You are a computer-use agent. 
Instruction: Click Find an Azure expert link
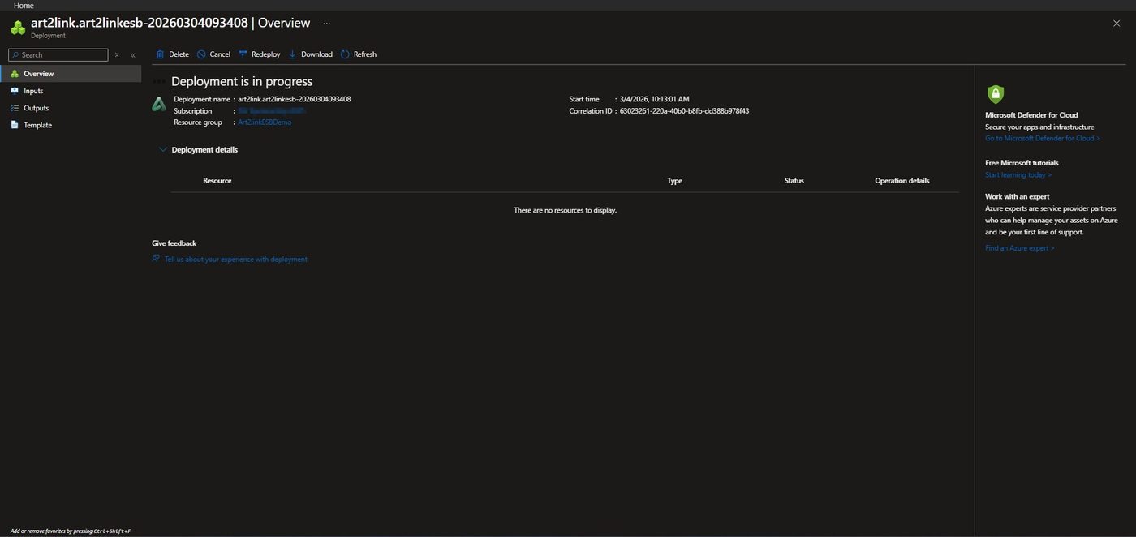tap(1019, 248)
